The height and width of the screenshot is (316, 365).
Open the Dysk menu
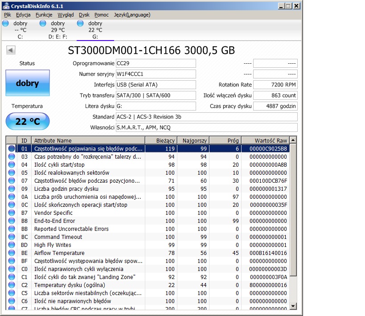84,15
